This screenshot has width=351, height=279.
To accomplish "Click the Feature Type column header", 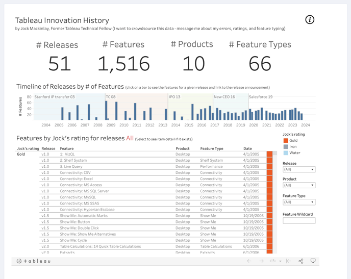I will [212, 148].
